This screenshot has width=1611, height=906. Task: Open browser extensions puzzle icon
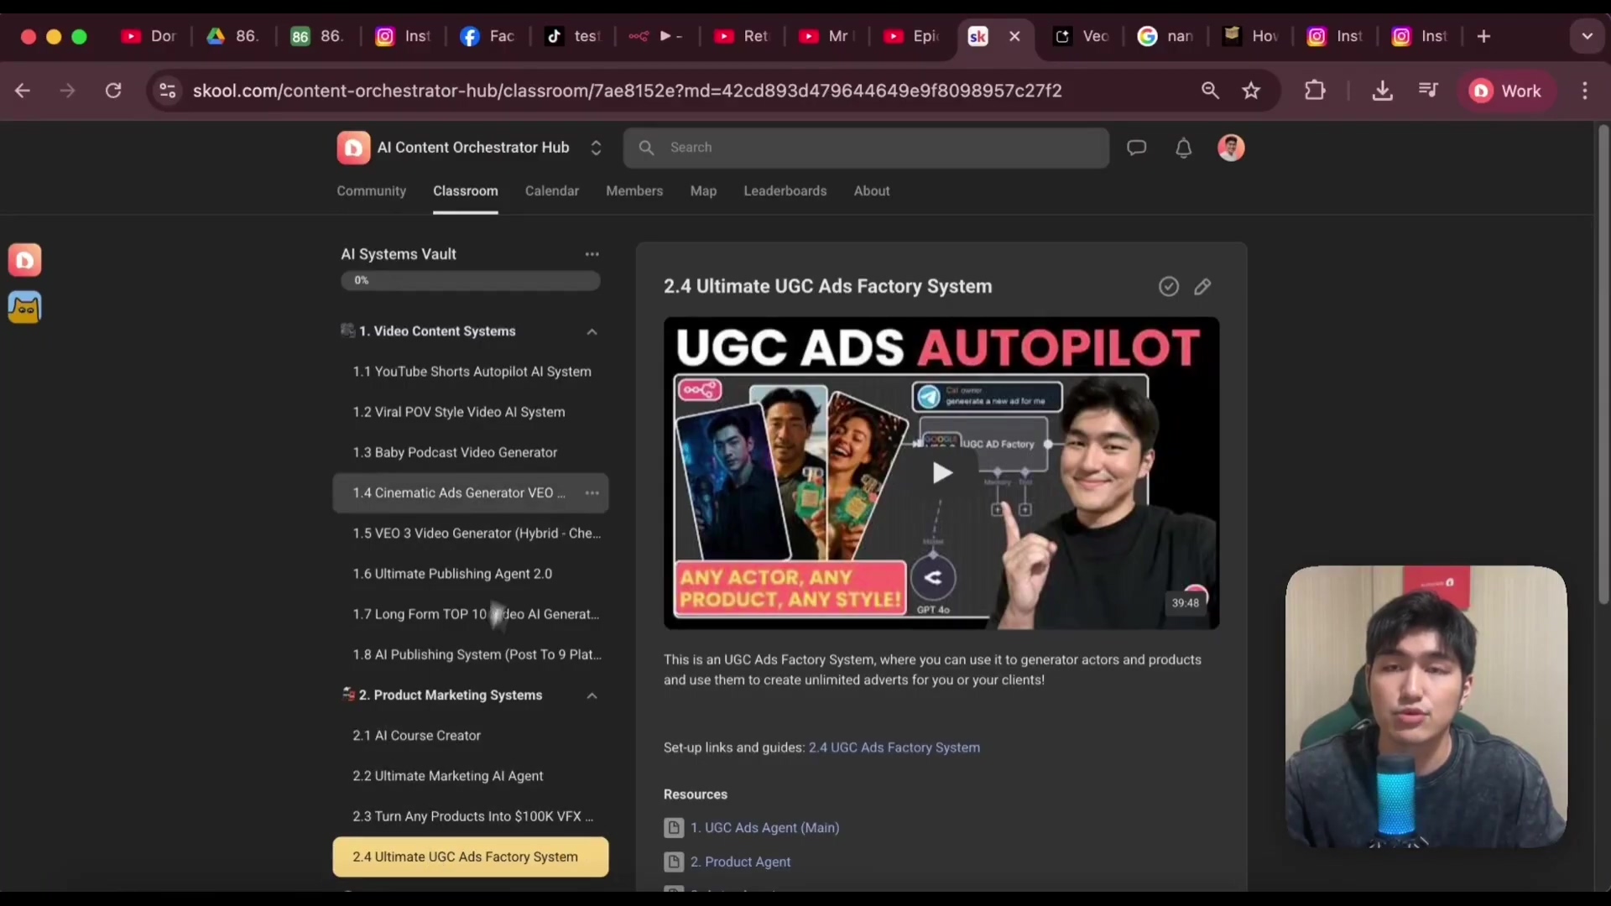click(x=1315, y=91)
